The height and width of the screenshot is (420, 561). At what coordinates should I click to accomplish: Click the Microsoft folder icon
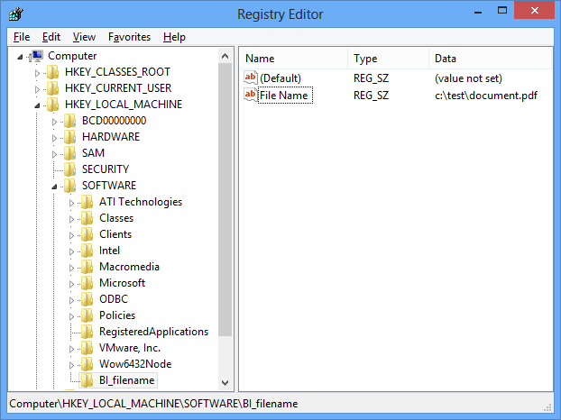click(x=87, y=283)
